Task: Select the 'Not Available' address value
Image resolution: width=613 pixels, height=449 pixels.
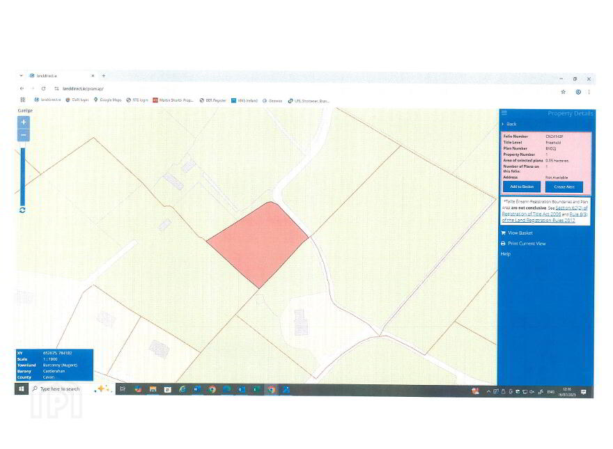Action: point(557,178)
